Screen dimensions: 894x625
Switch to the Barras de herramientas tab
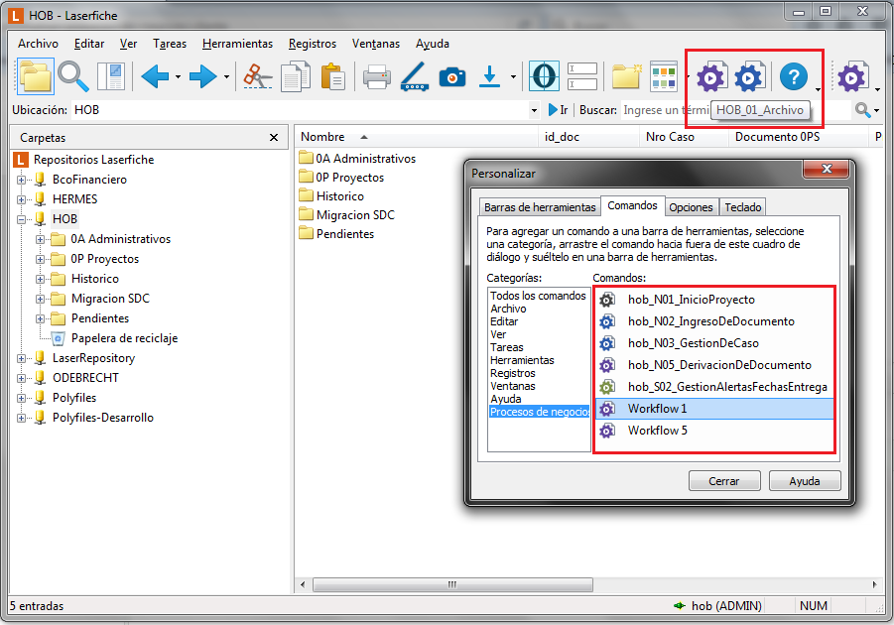tap(540, 207)
